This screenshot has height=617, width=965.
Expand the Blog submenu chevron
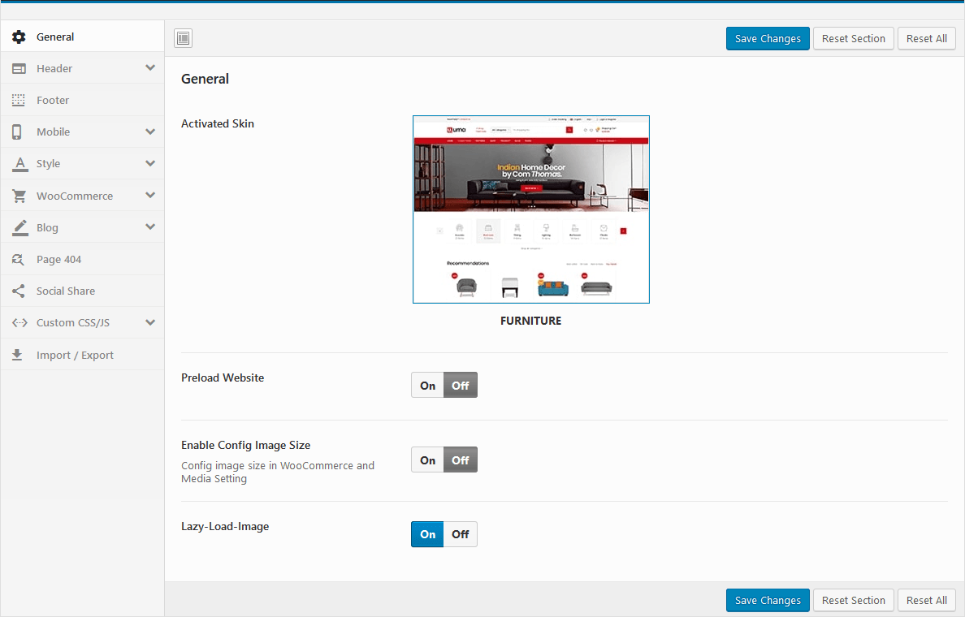pos(150,227)
